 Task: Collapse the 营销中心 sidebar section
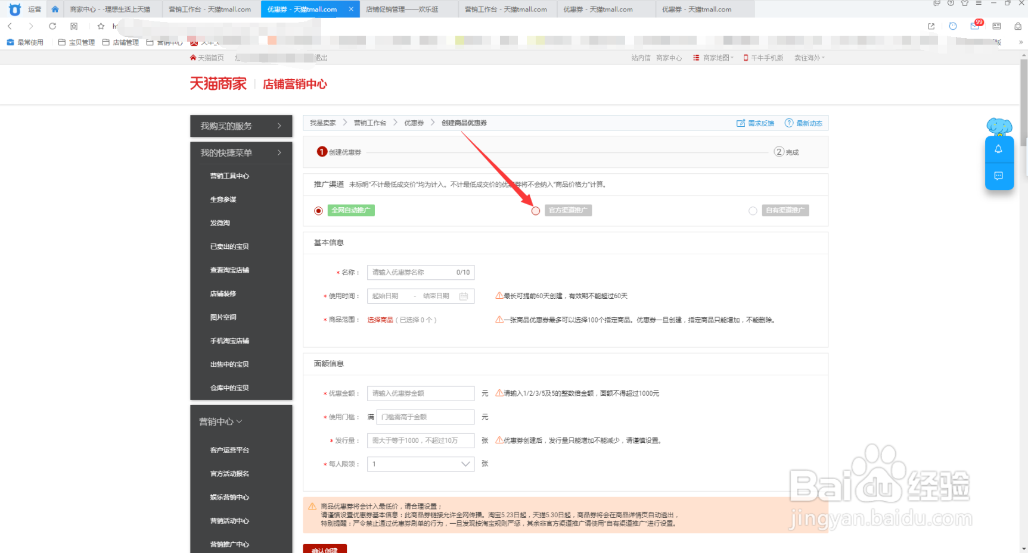pos(220,421)
